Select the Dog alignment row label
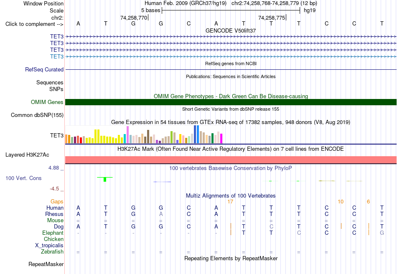Screen dimensions: 397x274 (x=59, y=227)
